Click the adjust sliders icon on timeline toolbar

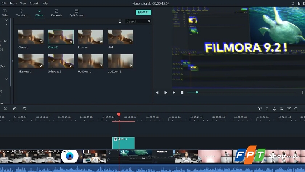[x=24, y=109]
